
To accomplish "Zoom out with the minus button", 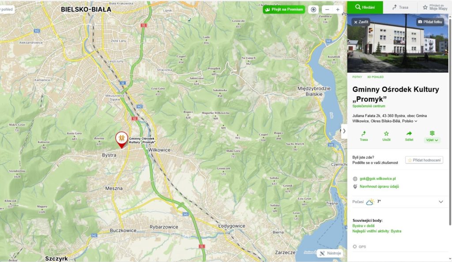I will tap(327, 10).
